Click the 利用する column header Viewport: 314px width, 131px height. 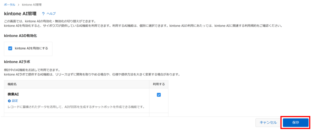(x=159, y=84)
